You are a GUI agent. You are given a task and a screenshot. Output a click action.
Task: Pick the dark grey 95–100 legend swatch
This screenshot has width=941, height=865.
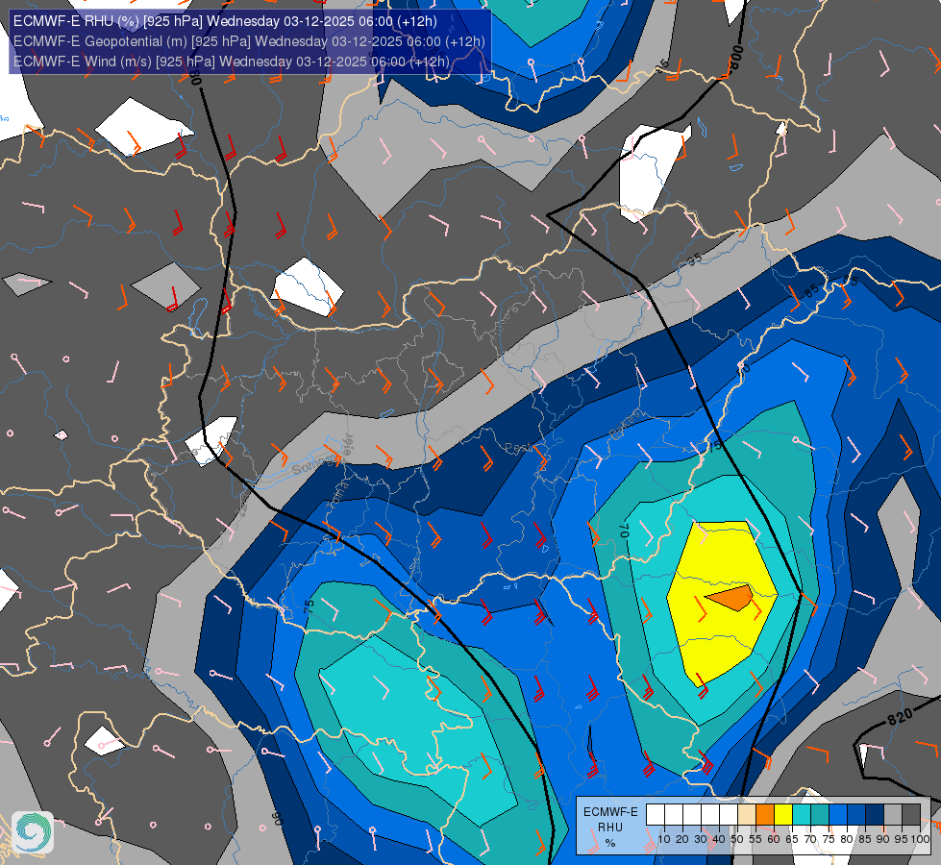click(x=911, y=814)
